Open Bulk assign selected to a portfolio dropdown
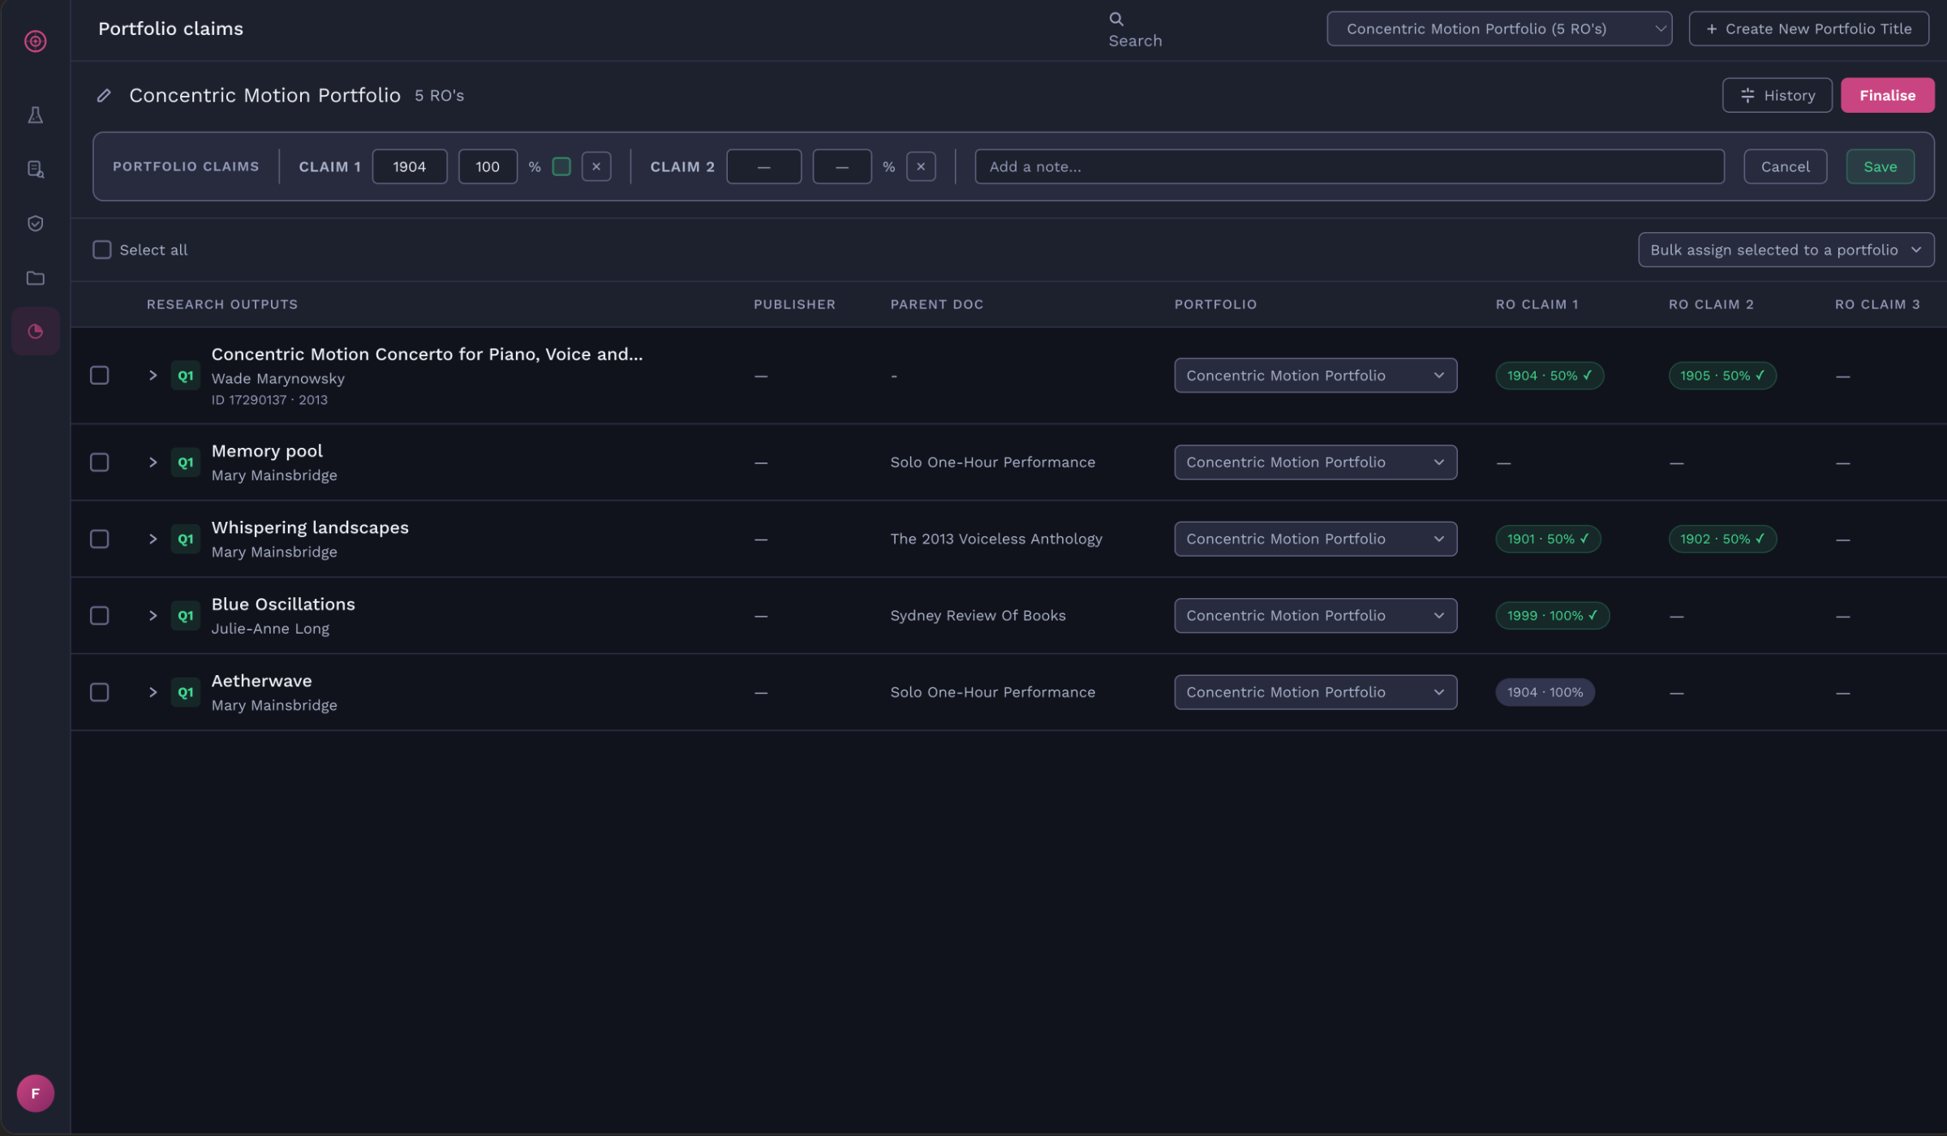 click(x=1786, y=250)
